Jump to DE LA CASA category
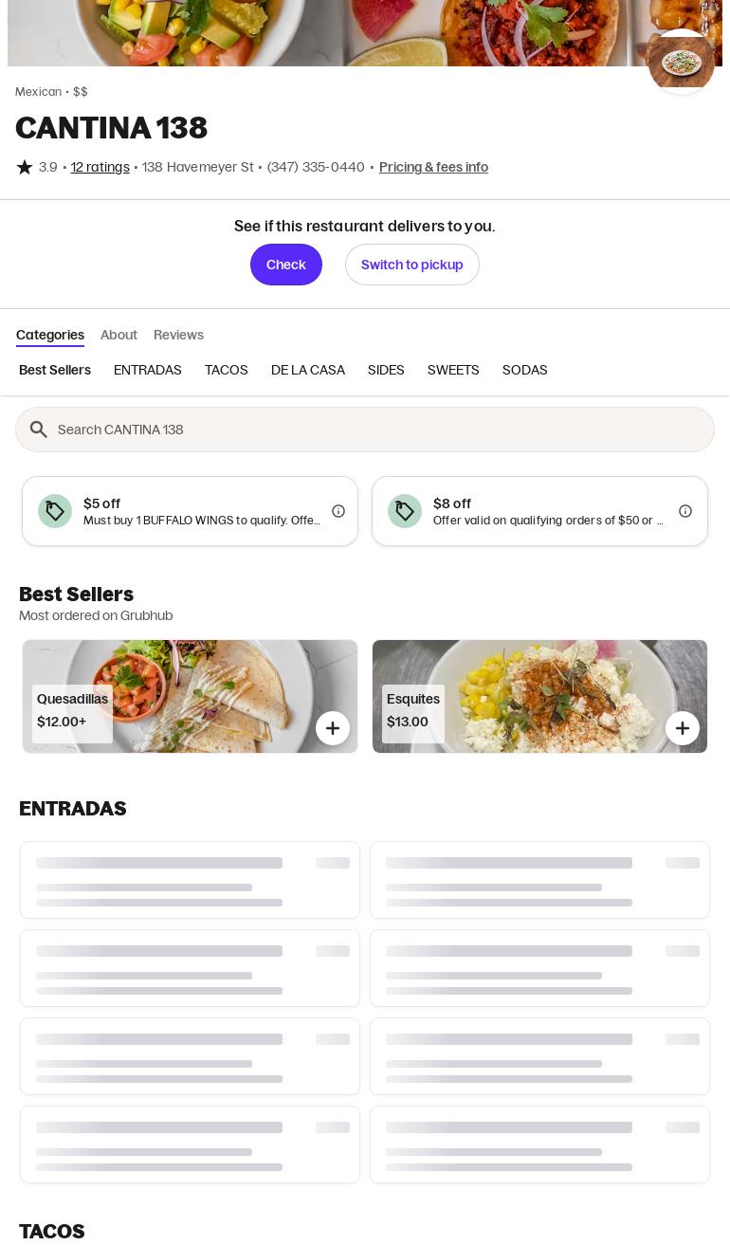 308,370
